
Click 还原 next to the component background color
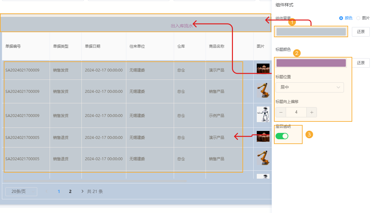click(360, 32)
